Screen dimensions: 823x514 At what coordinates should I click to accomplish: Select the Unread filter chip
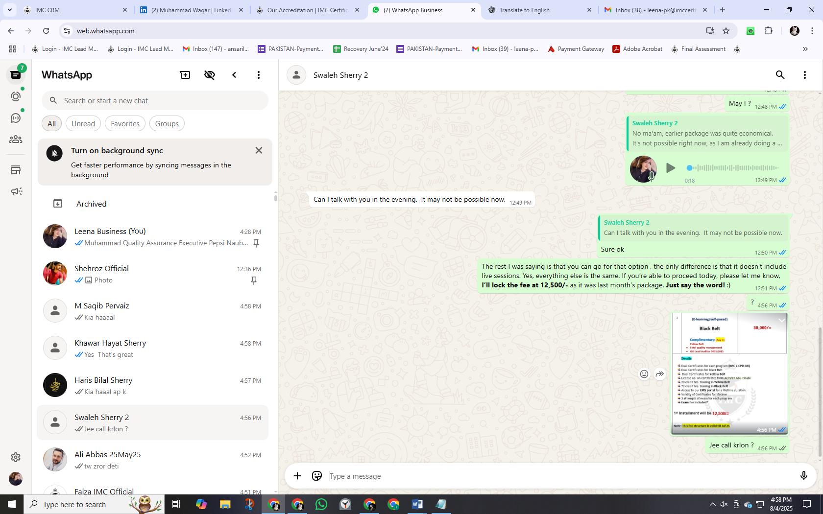click(x=83, y=124)
